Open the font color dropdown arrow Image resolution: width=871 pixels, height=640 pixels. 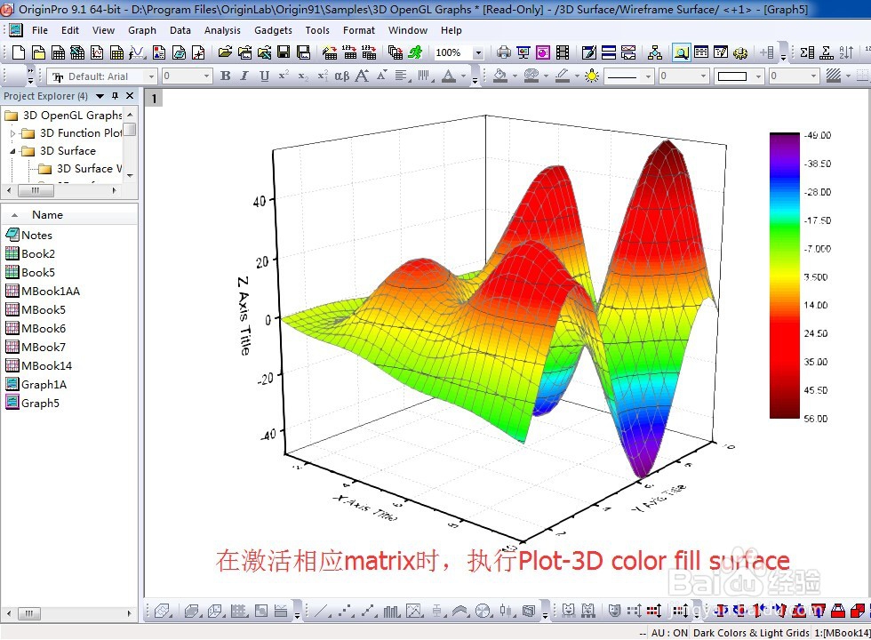463,76
